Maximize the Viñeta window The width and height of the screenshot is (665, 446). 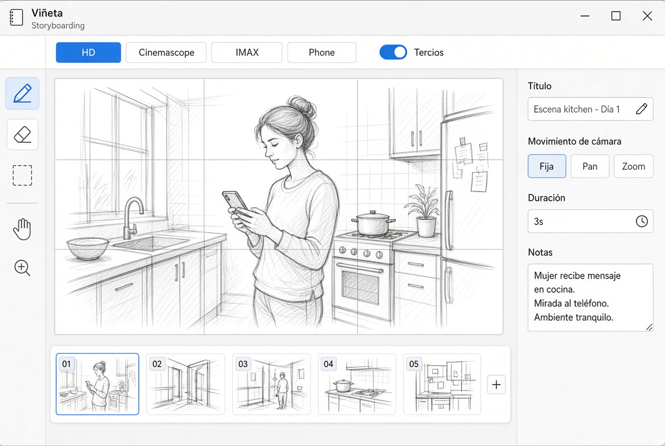click(x=616, y=16)
